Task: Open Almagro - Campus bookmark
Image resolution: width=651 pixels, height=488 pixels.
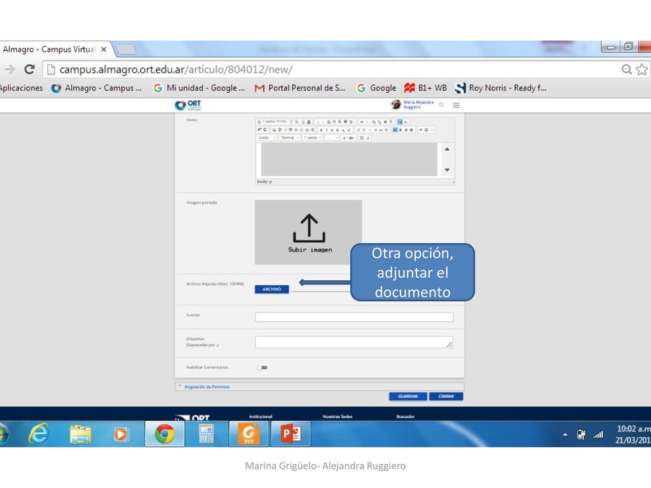Action: point(97,88)
